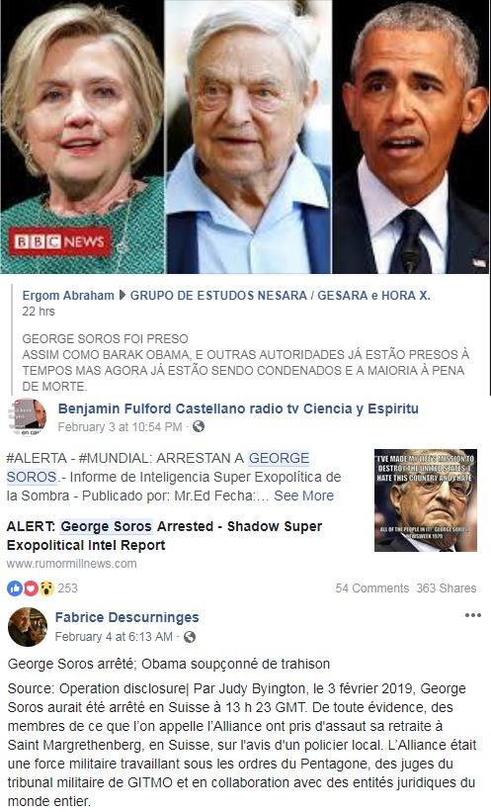Open Benjamin Fulford Castellano page name
The height and width of the screenshot is (812, 491).
click(x=238, y=408)
